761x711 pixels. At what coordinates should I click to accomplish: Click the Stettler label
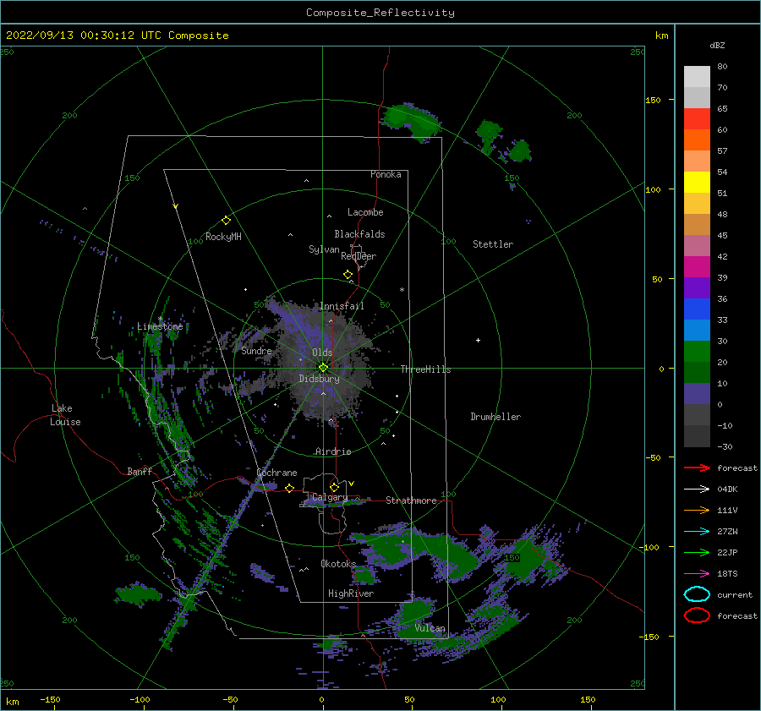(x=493, y=244)
